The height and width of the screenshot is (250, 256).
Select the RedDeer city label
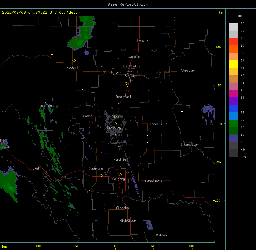[131, 76]
